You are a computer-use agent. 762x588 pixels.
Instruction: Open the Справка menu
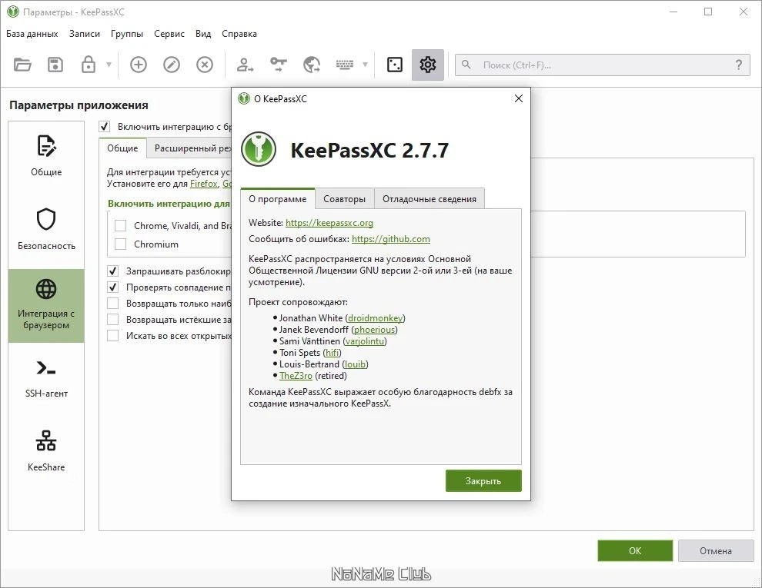[x=239, y=34]
